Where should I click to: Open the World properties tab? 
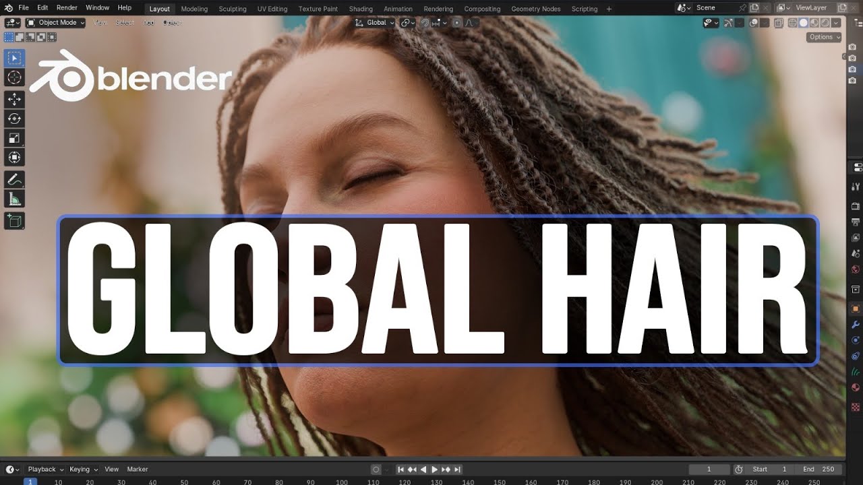(x=856, y=270)
